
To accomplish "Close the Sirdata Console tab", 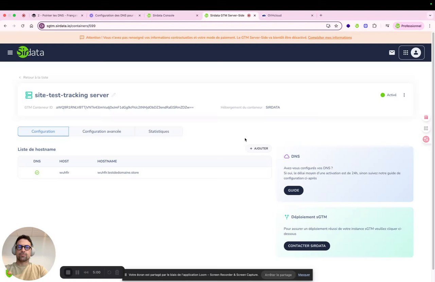I will [197, 15].
